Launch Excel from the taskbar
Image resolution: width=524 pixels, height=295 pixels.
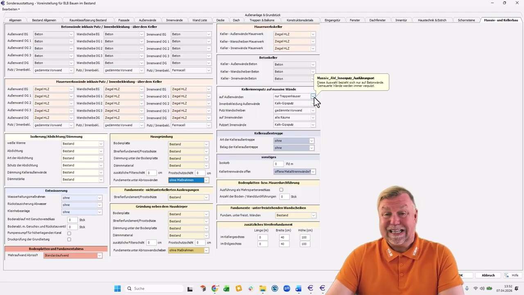click(x=226, y=288)
